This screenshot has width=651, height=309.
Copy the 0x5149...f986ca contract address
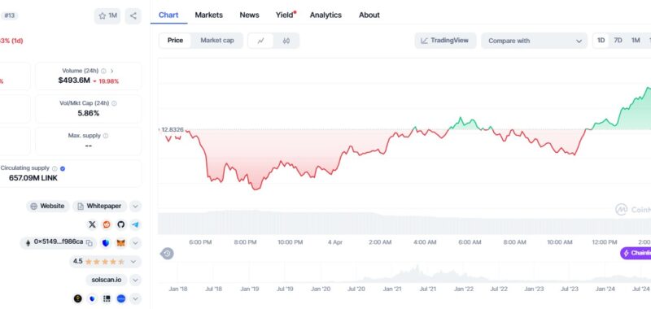90,242
